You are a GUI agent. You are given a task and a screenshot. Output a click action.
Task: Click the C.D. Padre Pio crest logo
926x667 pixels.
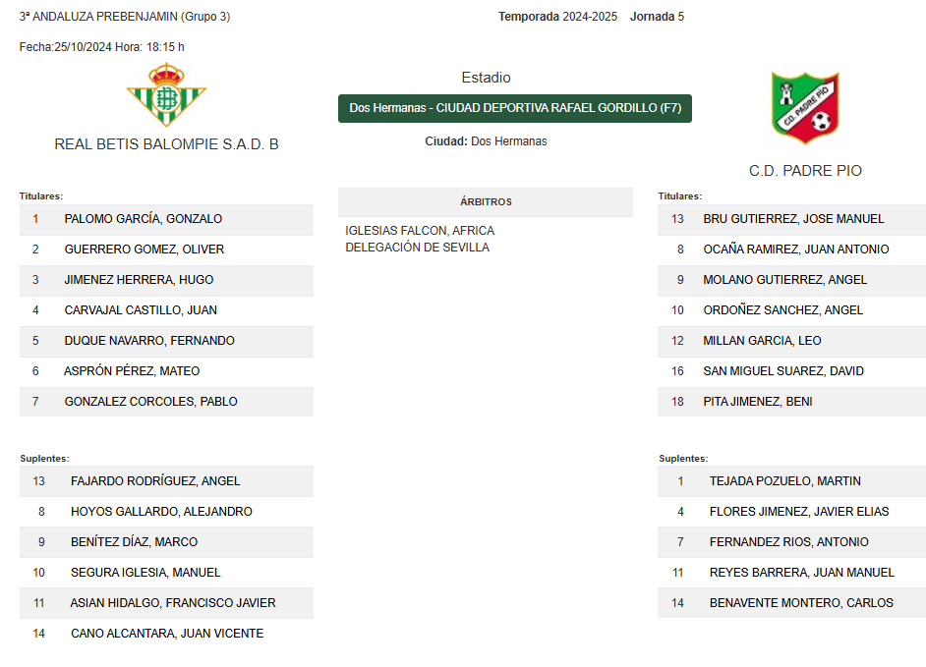click(805, 108)
